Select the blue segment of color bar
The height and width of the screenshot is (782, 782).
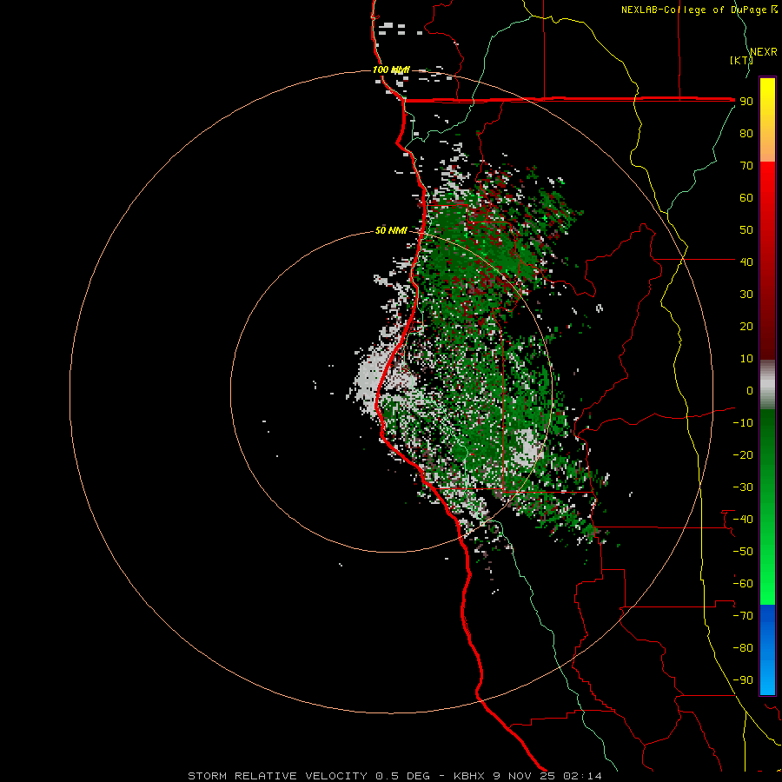tap(767, 650)
